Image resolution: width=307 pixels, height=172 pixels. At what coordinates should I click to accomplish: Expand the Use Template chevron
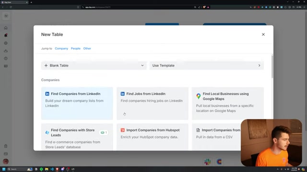pos(259,65)
